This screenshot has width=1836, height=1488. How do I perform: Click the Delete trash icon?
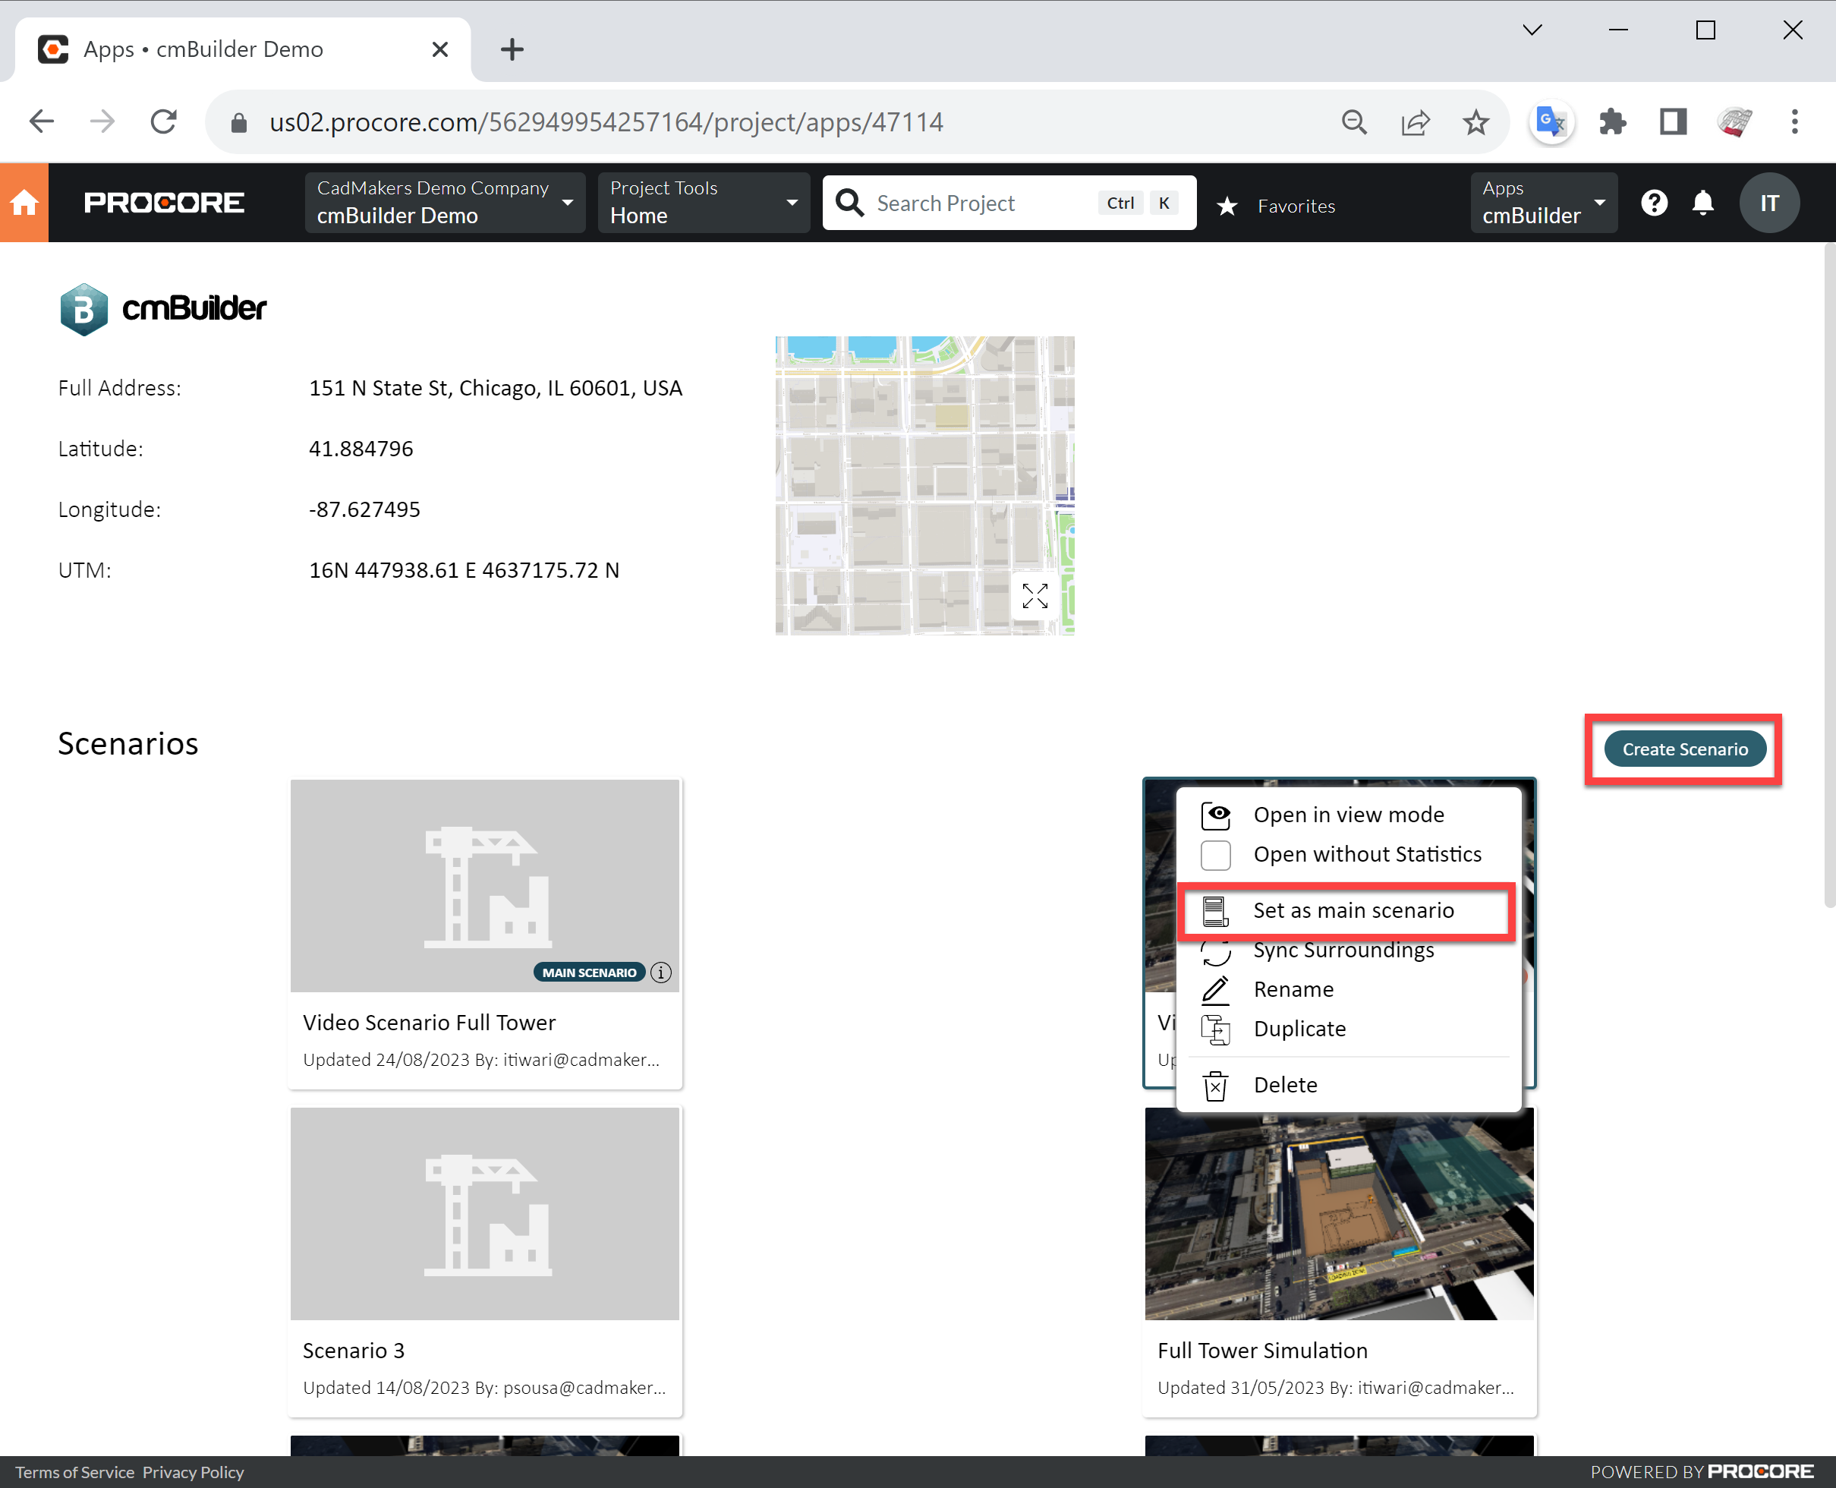coord(1215,1084)
